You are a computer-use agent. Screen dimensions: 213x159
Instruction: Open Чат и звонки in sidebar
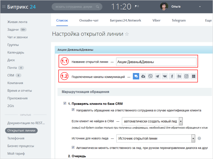pos(17,37)
